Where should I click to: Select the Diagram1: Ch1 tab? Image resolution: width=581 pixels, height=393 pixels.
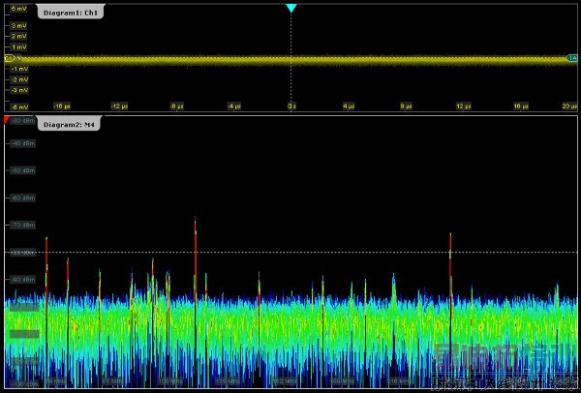tap(70, 13)
